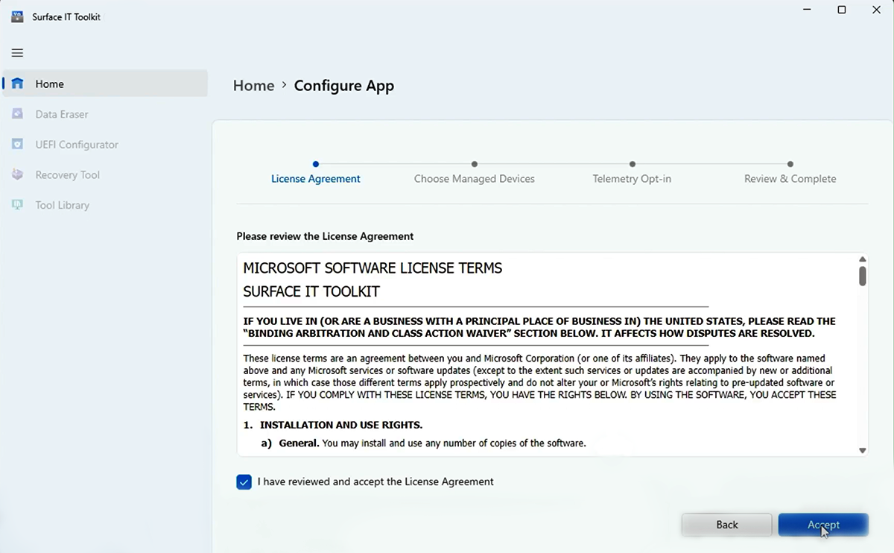
Task: Uncheck the License Agreement acceptance checkbox
Action: tap(244, 481)
